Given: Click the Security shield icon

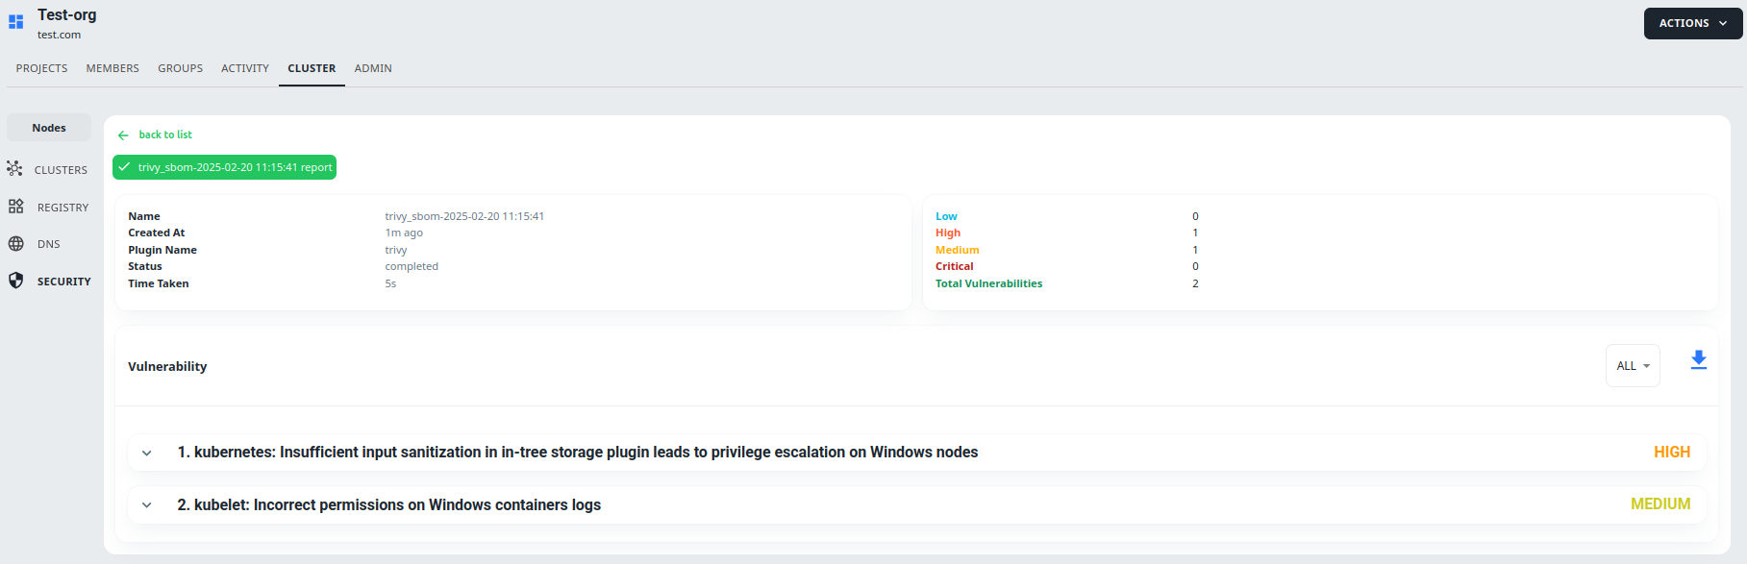Looking at the screenshot, I should click(15, 281).
